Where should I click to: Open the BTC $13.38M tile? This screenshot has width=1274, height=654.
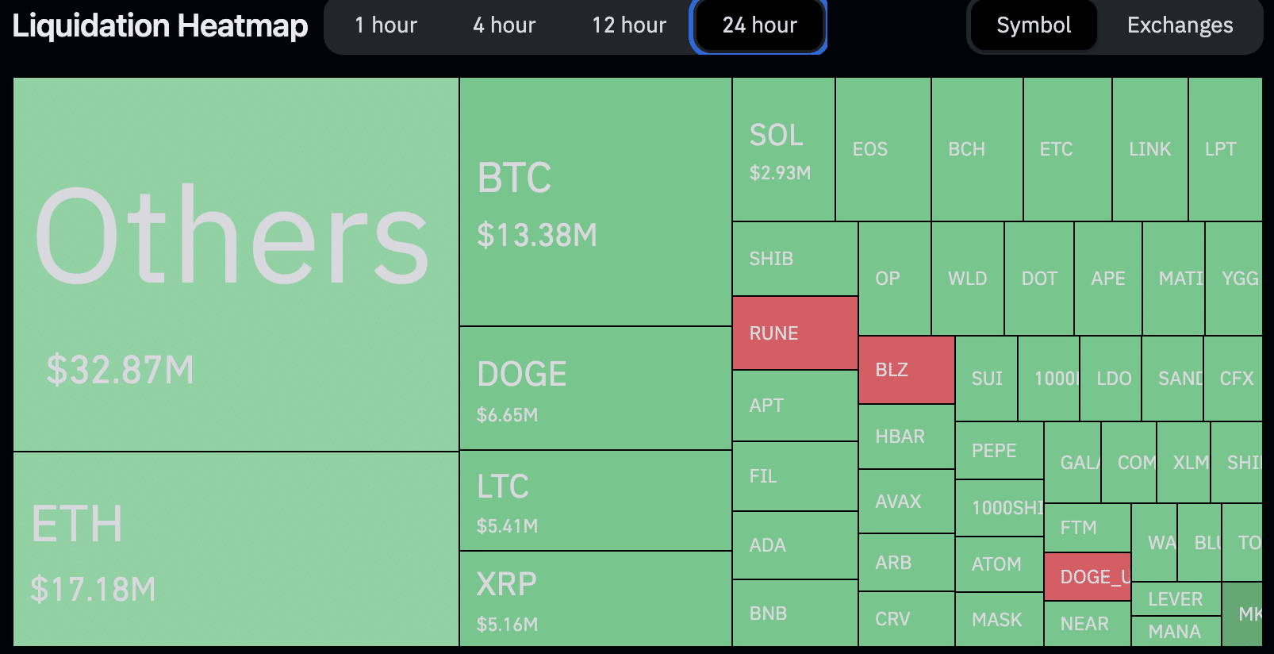pos(595,202)
